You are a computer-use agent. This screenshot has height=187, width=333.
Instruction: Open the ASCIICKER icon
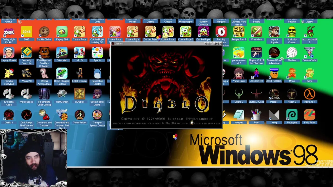click(257, 74)
